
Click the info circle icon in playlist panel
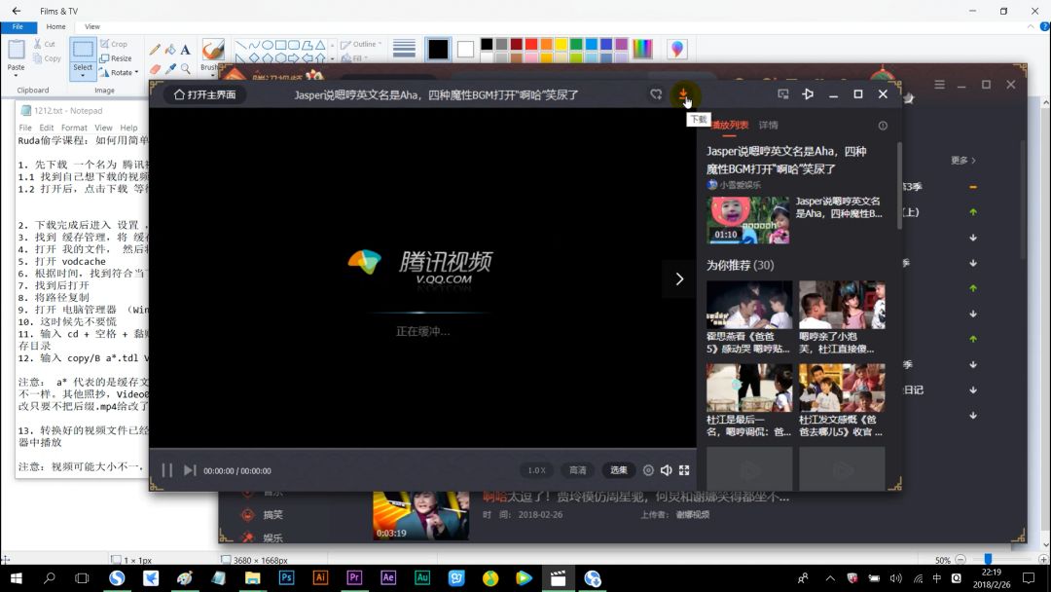pos(883,126)
